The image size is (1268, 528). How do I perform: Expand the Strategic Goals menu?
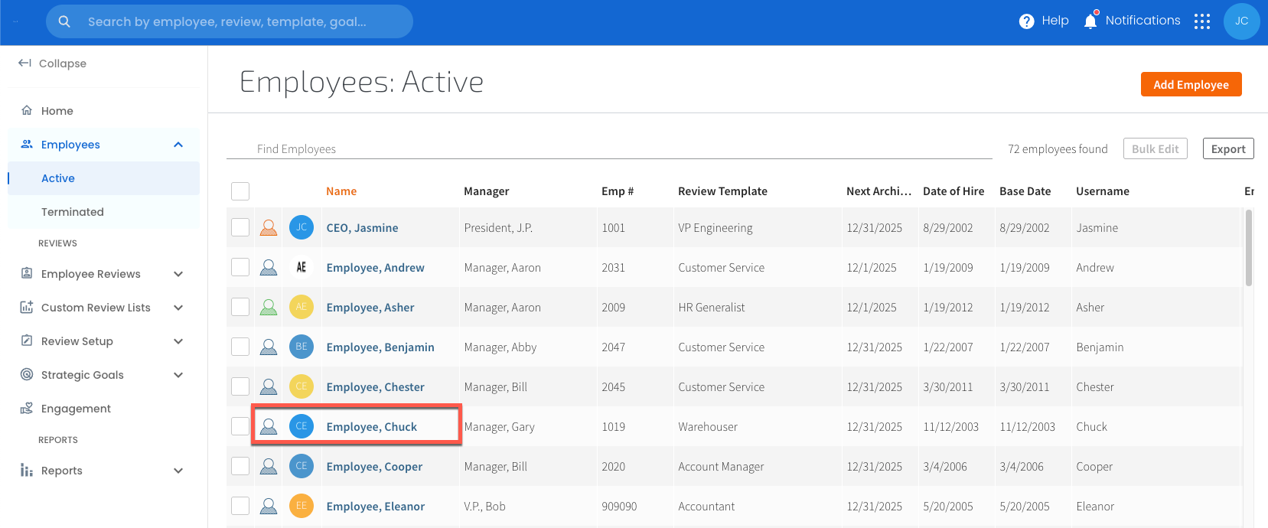click(178, 375)
